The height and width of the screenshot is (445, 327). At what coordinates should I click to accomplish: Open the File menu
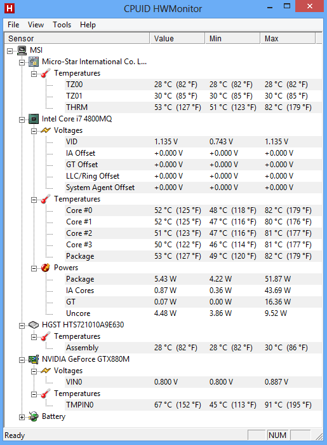13,25
